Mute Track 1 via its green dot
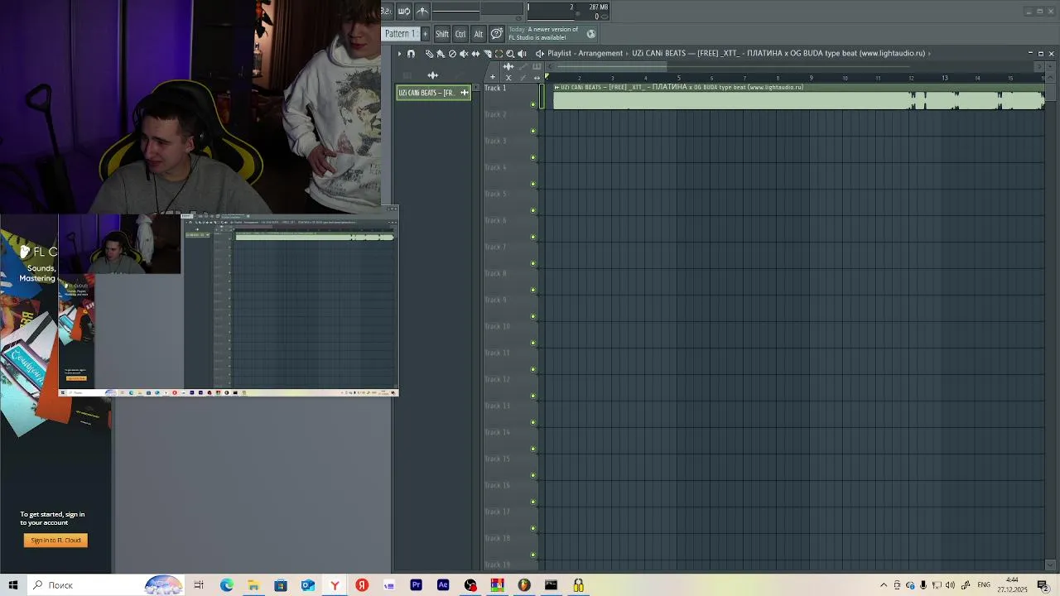Screen dimensions: 1060x596 [532, 104]
